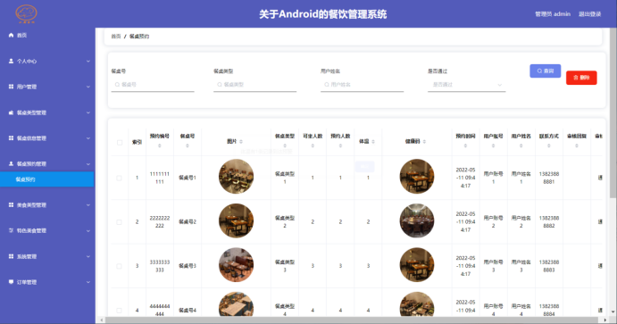Click the sort arrows next to 健康码
617x324 pixels.
(424, 142)
